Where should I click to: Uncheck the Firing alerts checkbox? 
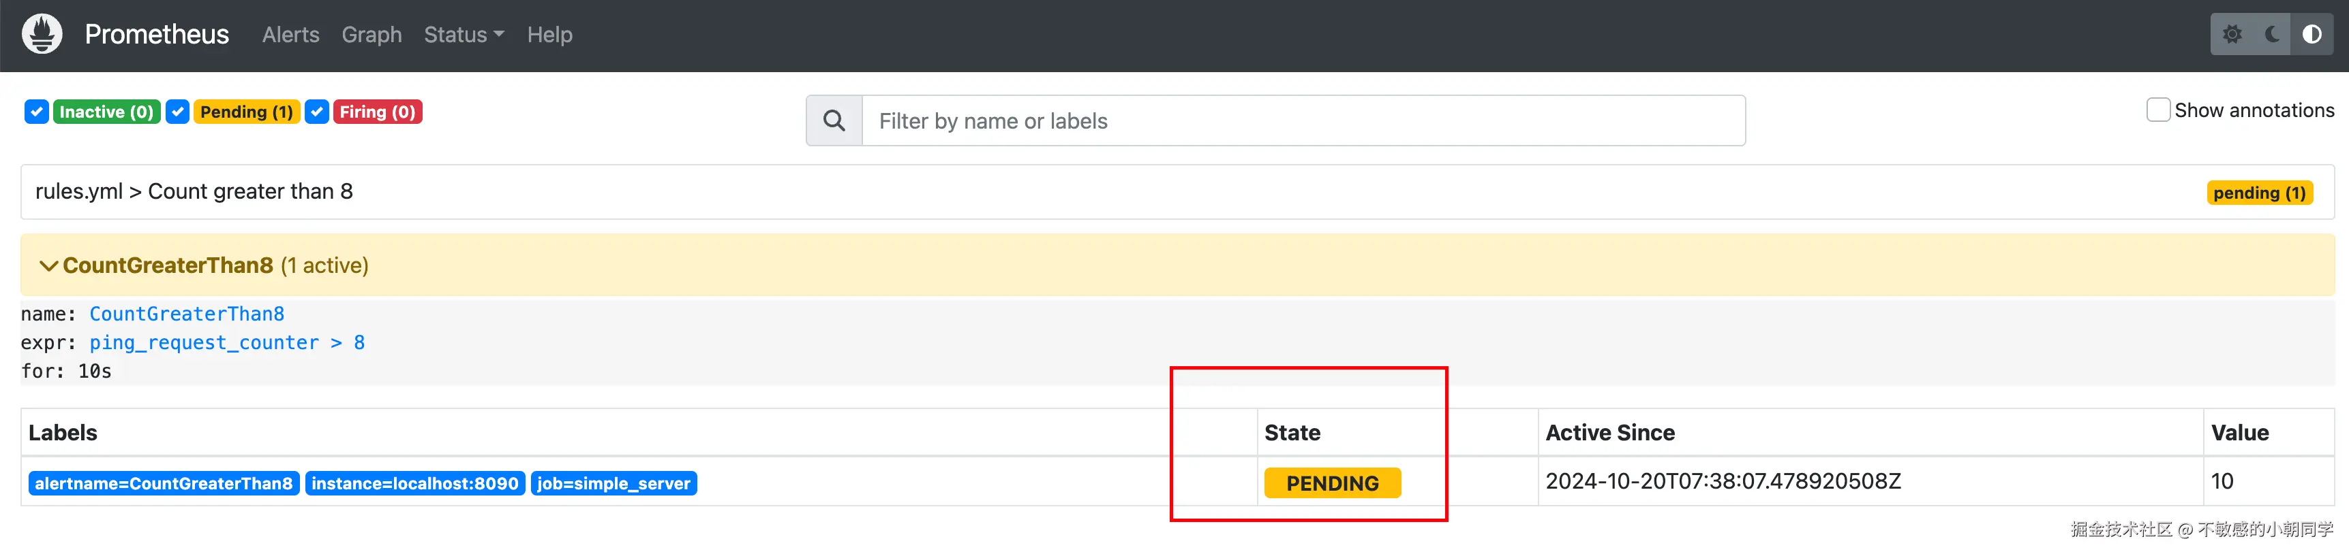coord(316,112)
